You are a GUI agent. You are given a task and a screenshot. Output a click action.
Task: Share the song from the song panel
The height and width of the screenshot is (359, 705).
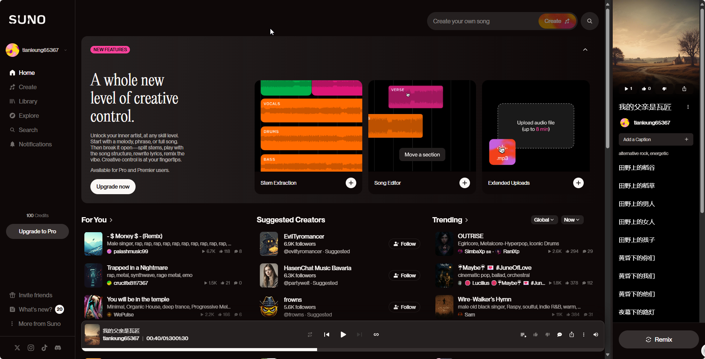click(684, 89)
